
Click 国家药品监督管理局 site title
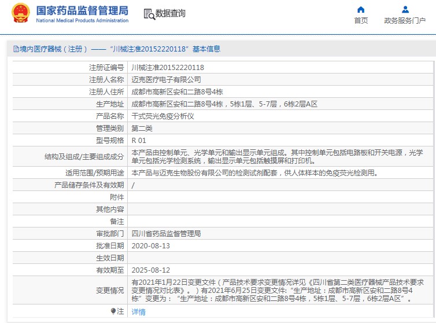point(82,11)
